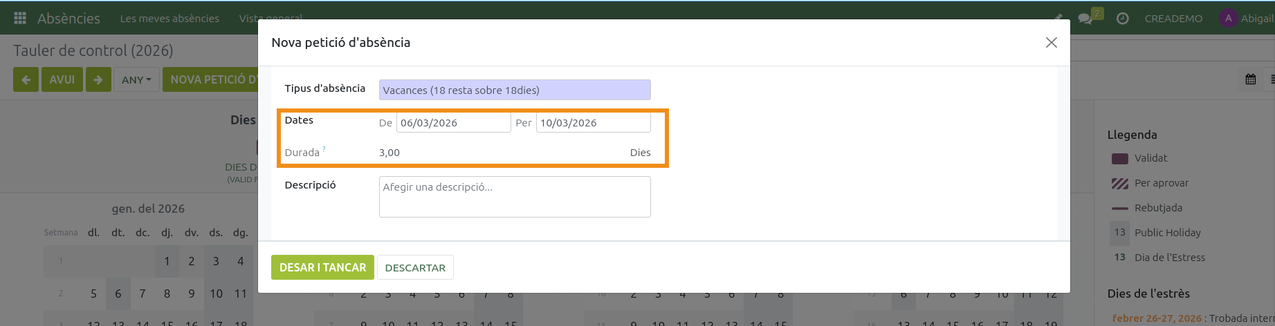The image size is (1275, 326).
Task: Click the Rebutjada legend line swatch
Action: coord(1120,208)
